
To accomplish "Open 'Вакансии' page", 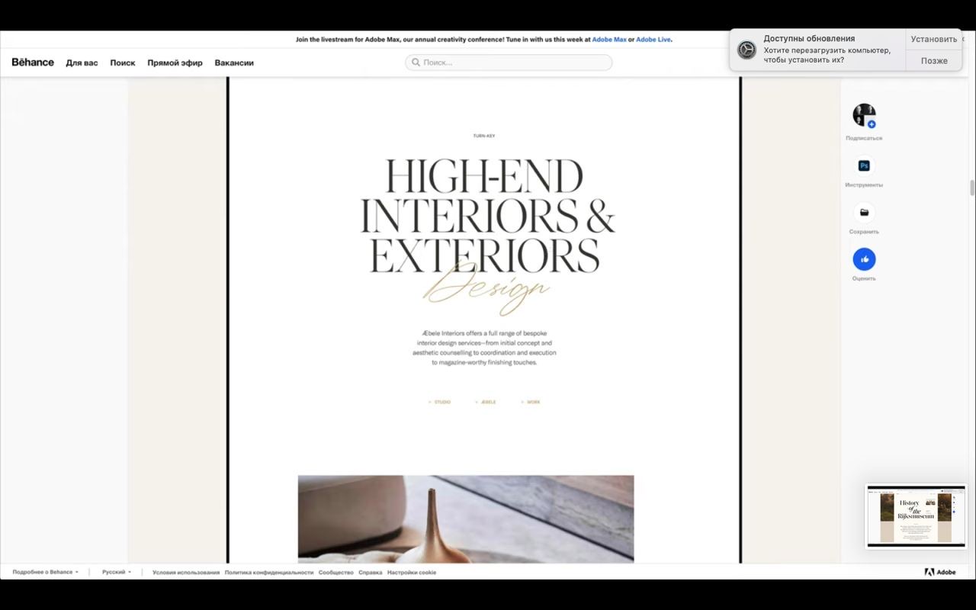I will pyautogui.click(x=234, y=63).
